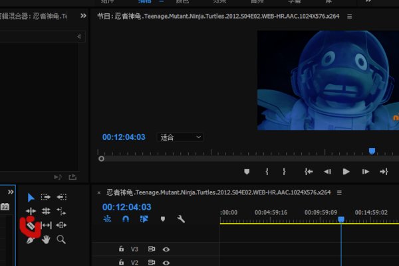Click Mark Out brace button
The image size is (399, 266).
284,172
